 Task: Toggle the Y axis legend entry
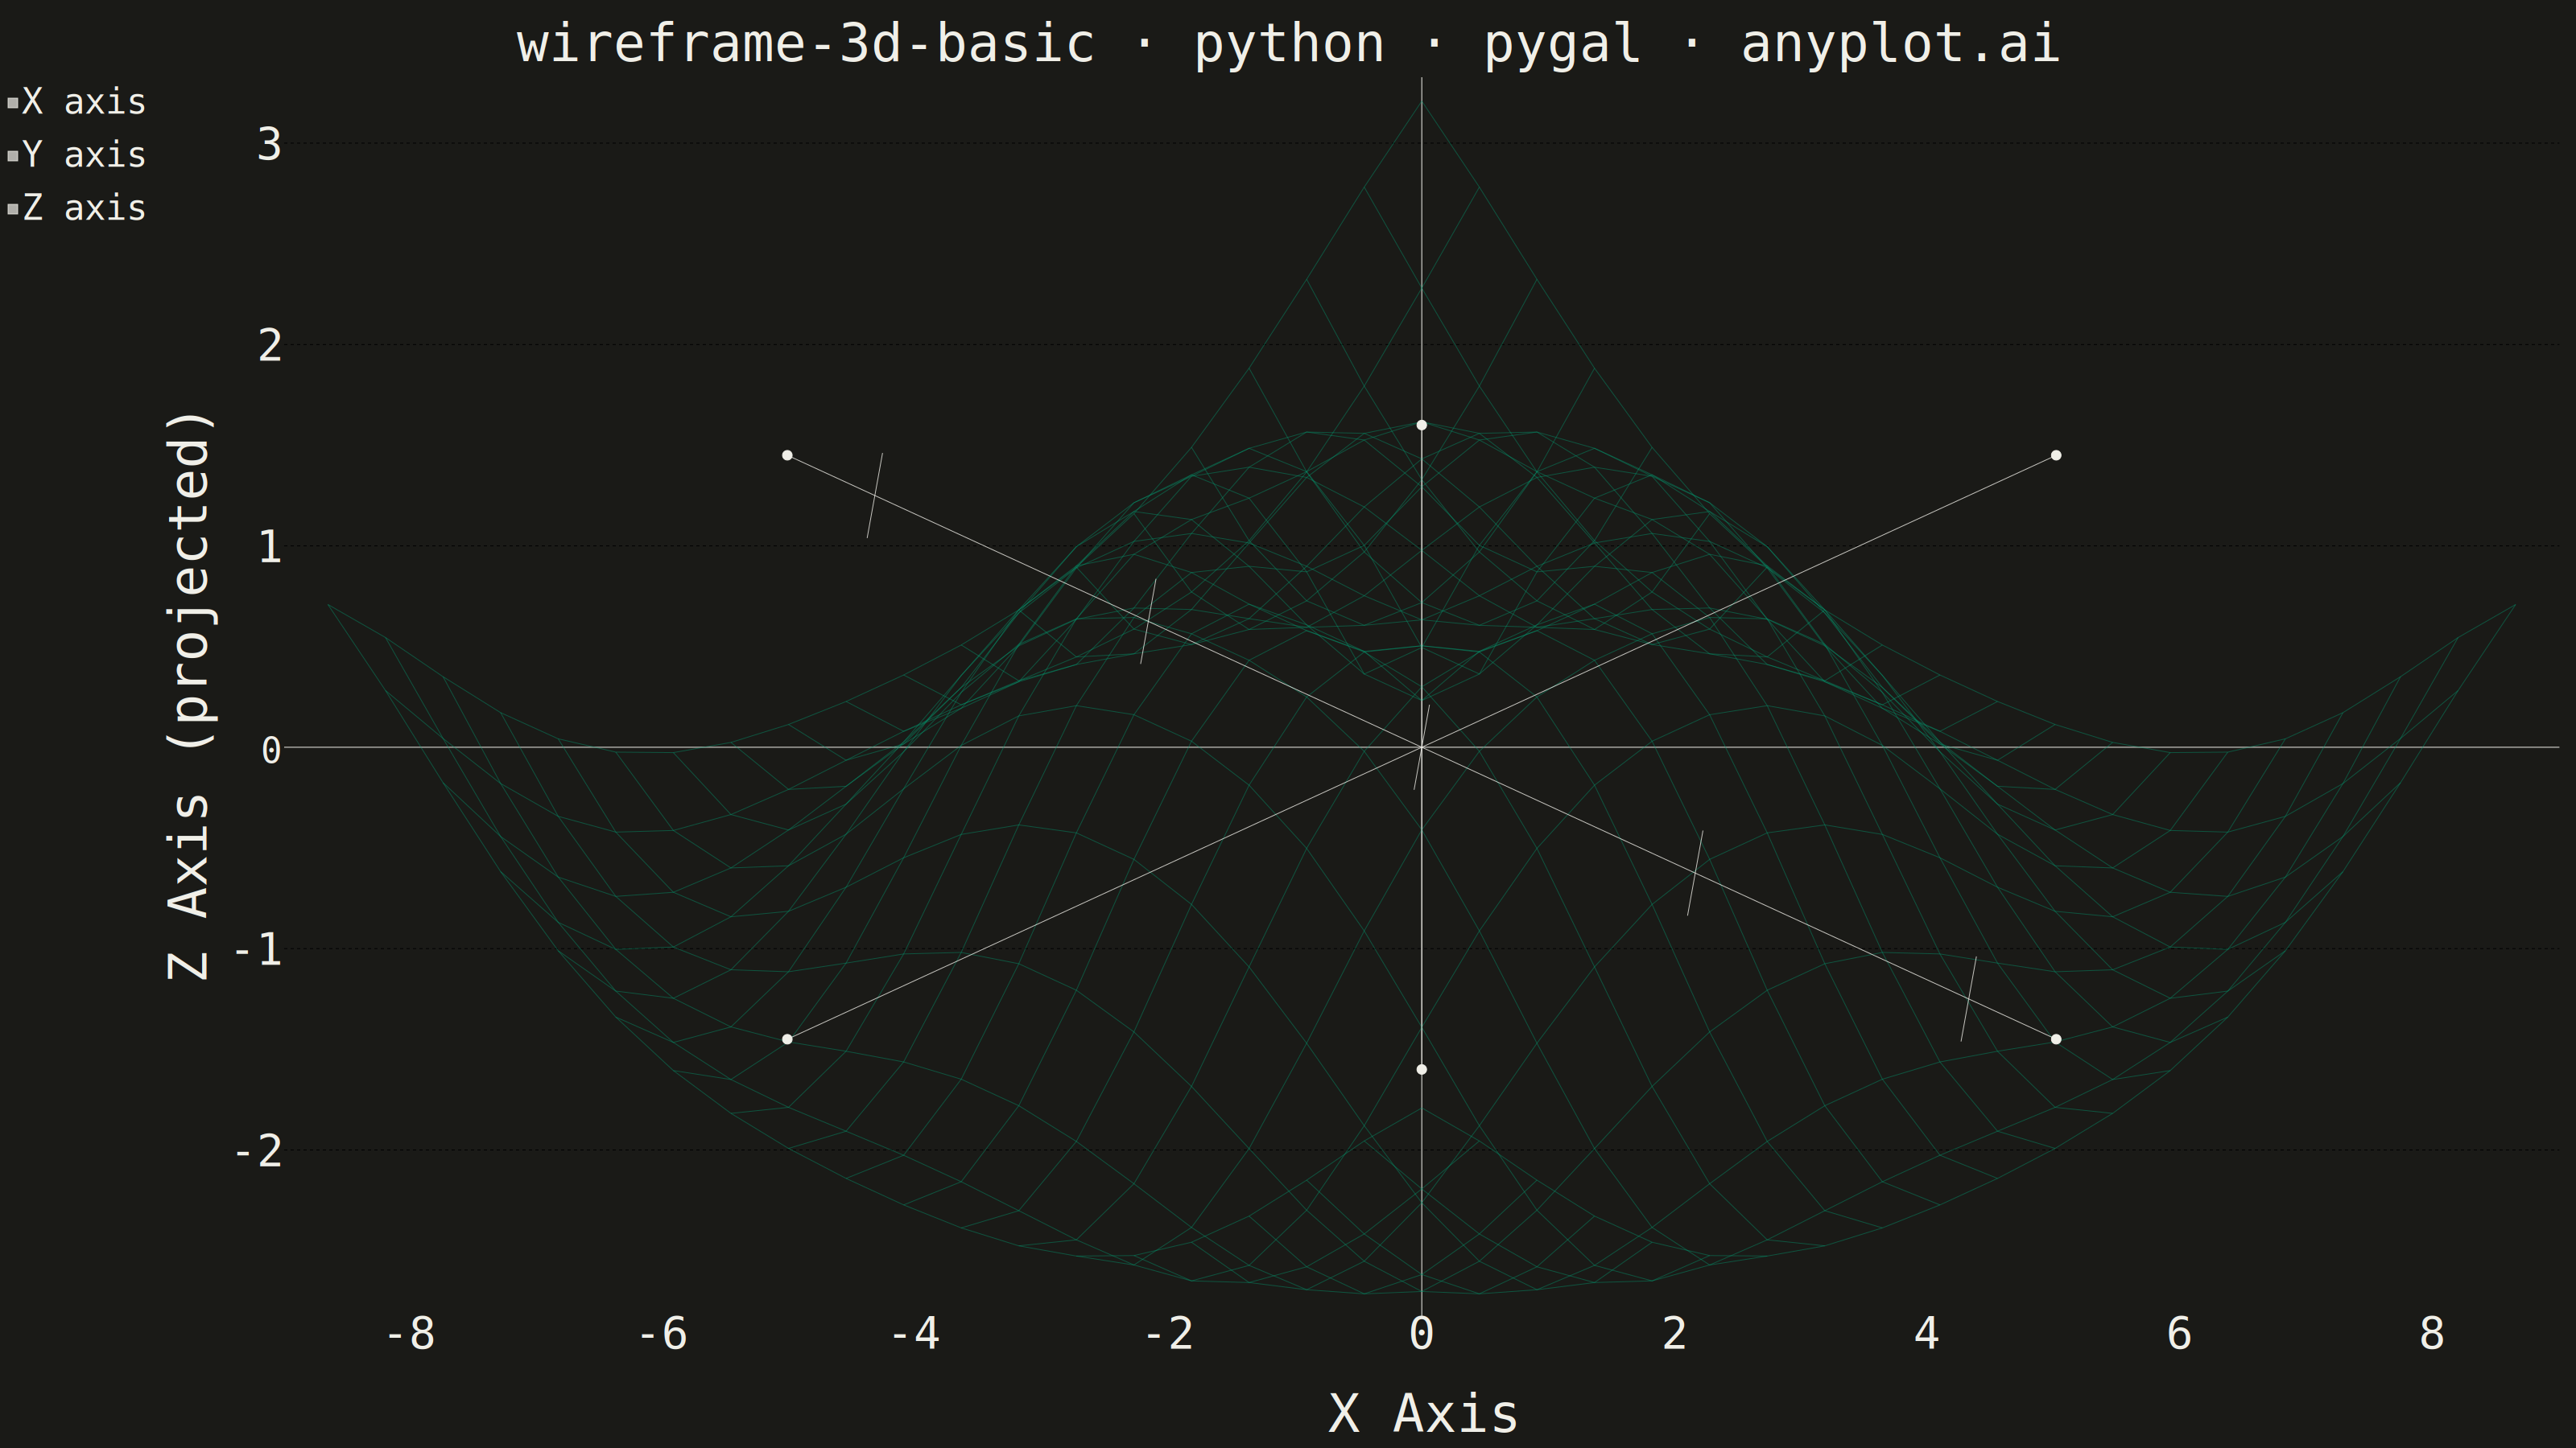point(77,155)
